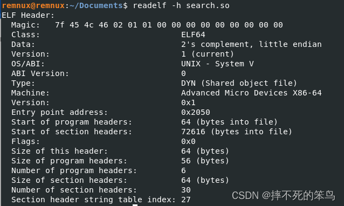Click the remnux@remnux prompt username
The height and width of the screenshot is (206, 344).
(33, 5)
